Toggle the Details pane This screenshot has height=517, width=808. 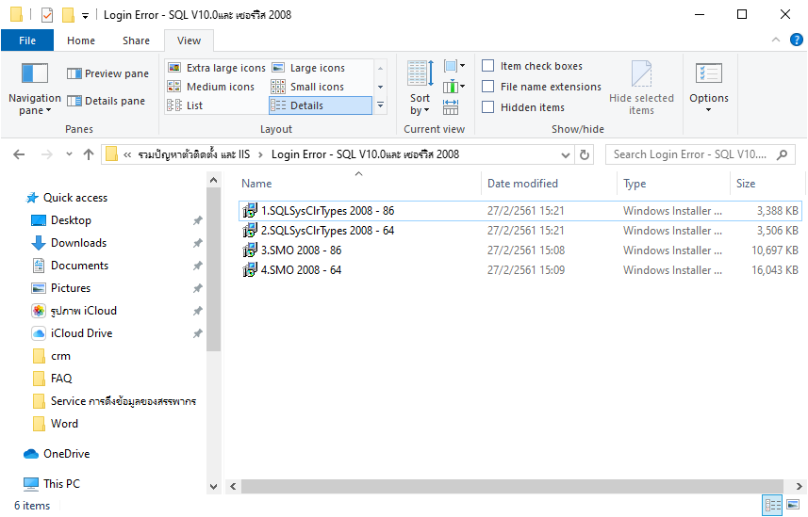[107, 101]
